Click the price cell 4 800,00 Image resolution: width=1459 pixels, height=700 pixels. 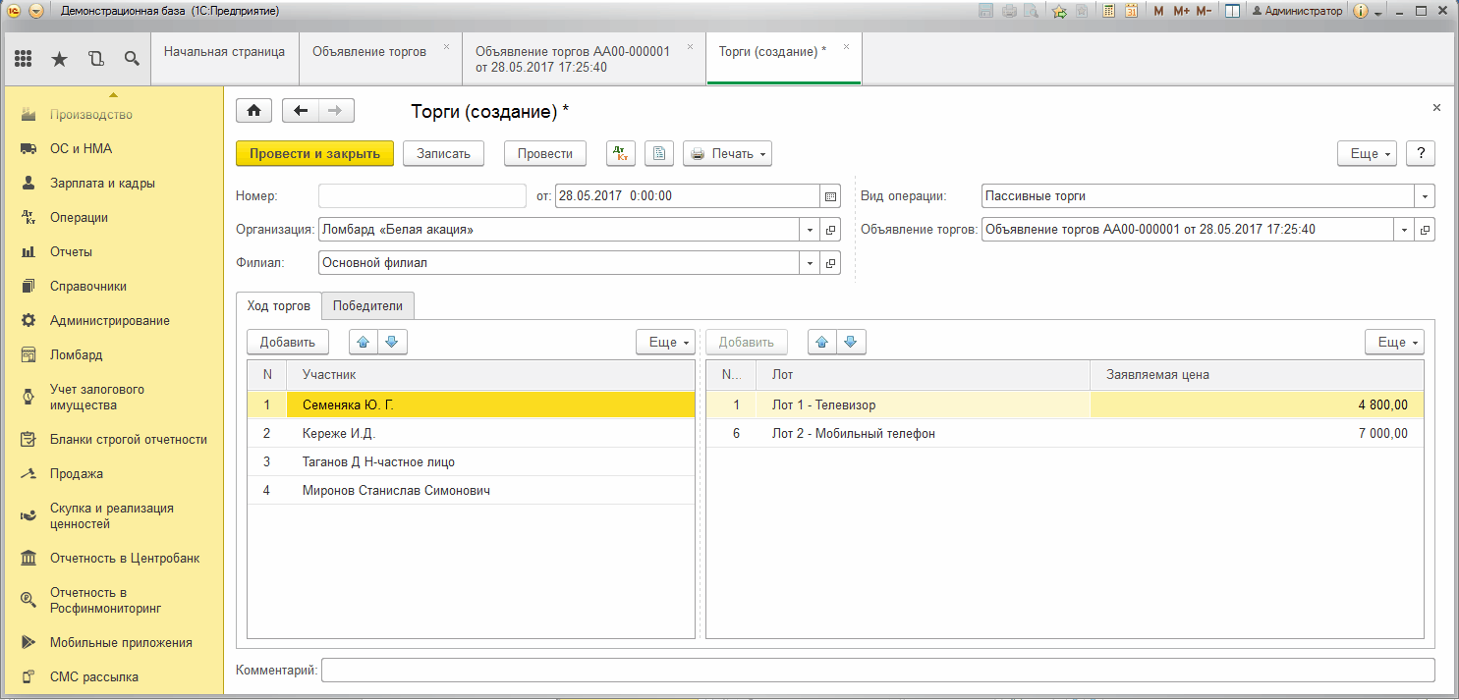[1257, 404]
